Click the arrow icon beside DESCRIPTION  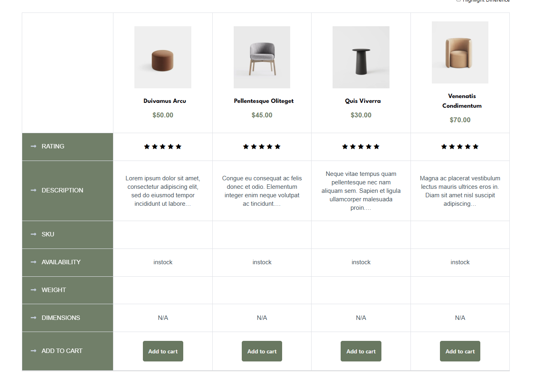click(x=33, y=190)
